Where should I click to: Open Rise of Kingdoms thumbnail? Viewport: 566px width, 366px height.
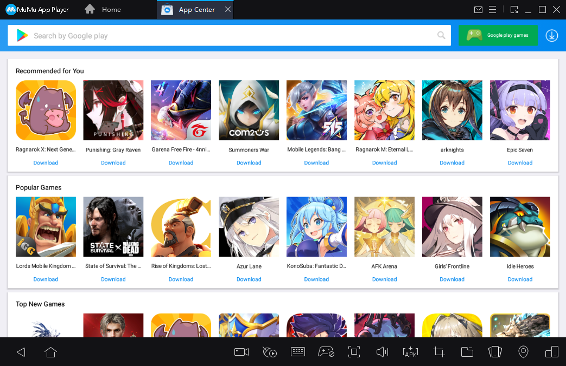point(181,227)
